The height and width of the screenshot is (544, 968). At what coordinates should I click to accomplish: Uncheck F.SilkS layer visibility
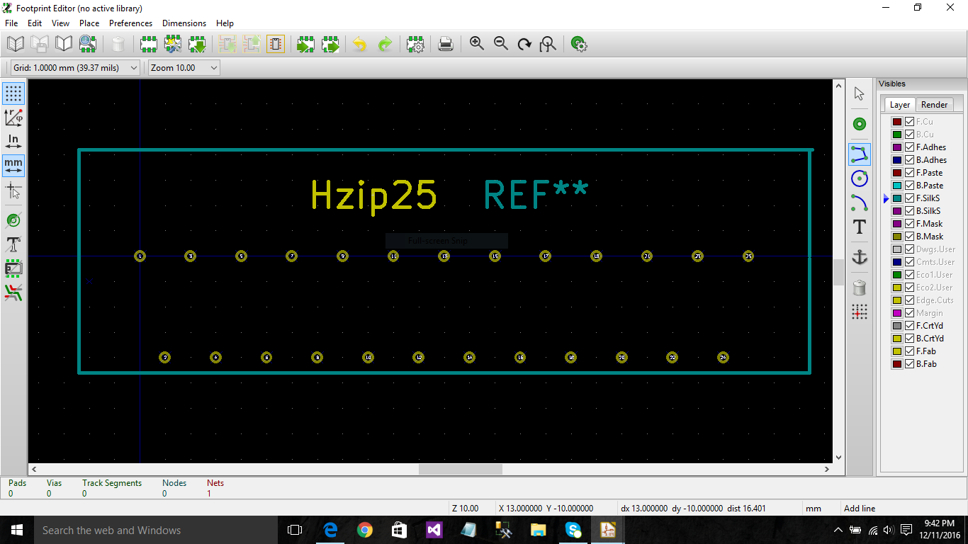[910, 198]
